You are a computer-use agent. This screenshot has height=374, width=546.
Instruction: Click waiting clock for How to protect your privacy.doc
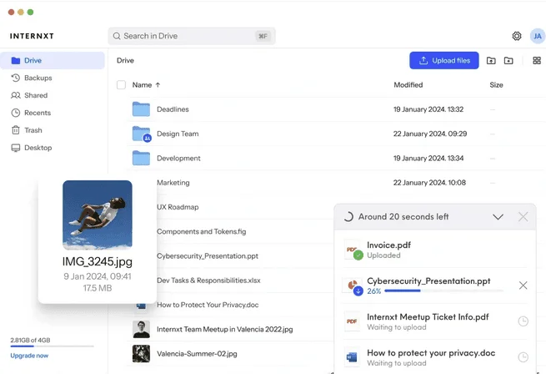pos(523,357)
